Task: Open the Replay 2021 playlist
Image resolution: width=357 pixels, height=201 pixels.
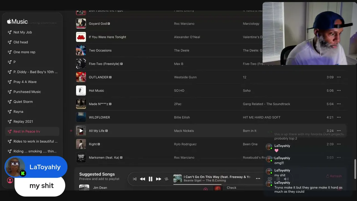Action: tap(32, 121)
